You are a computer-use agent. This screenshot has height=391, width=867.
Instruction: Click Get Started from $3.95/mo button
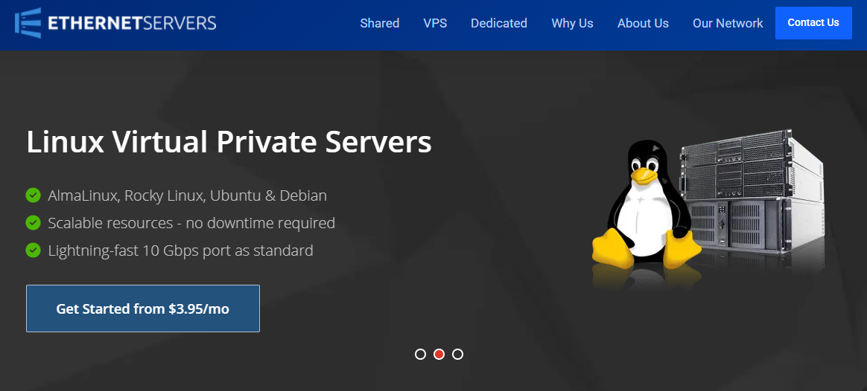(143, 308)
